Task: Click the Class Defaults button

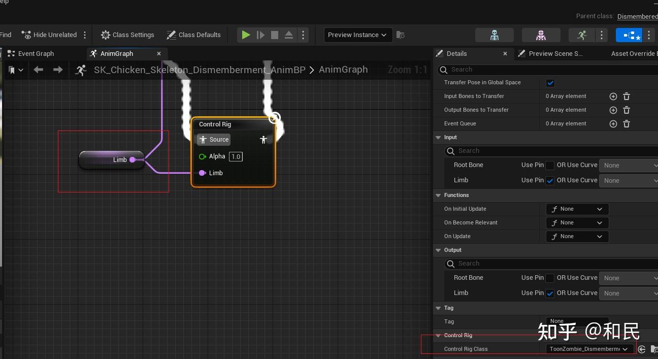Action: pyautogui.click(x=193, y=35)
